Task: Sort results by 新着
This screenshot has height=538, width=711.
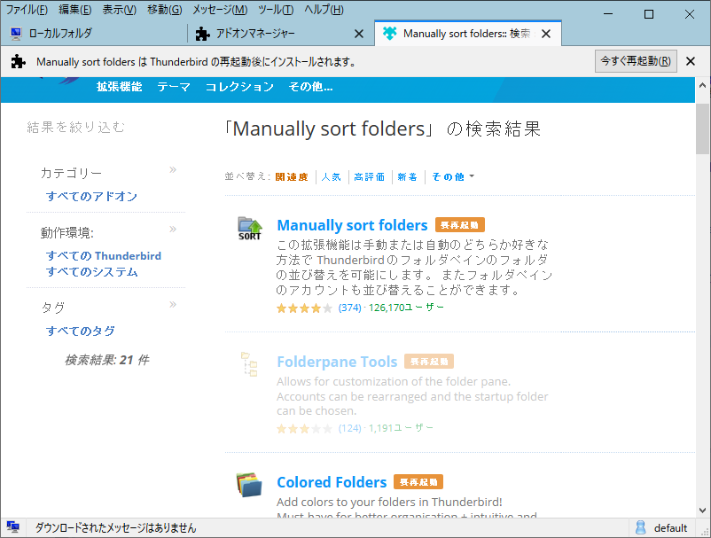Action: (x=407, y=176)
